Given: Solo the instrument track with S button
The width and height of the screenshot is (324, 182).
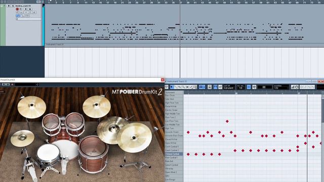Looking at the screenshot, I should click(x=13, y=6).
